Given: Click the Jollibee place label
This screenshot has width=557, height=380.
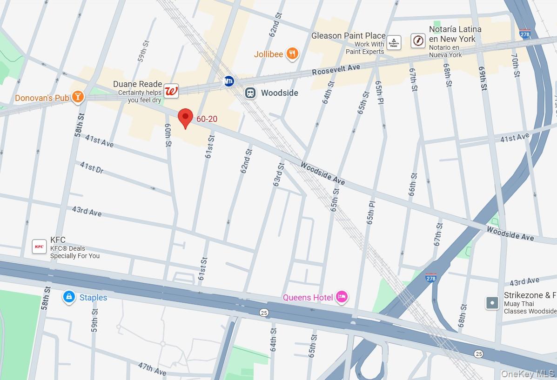Looking at the screenshot, I should (268, 54).
